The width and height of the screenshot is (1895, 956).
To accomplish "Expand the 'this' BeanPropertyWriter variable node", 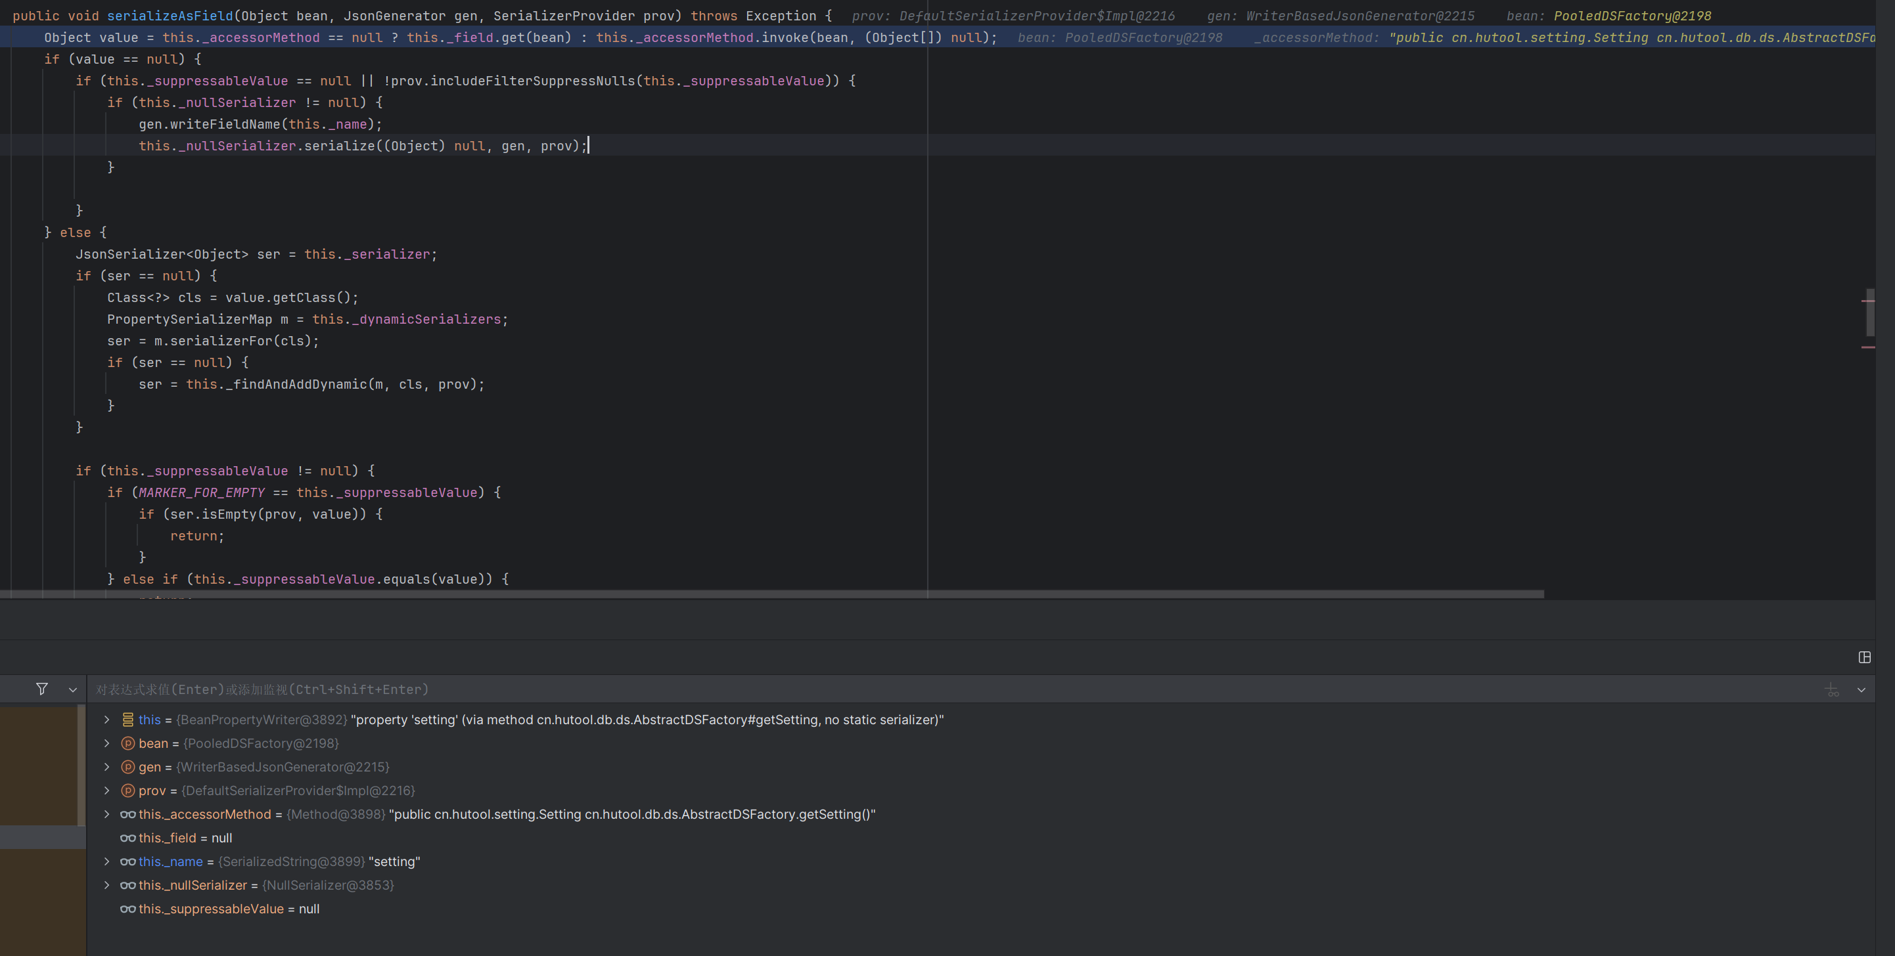I will 106,720.
